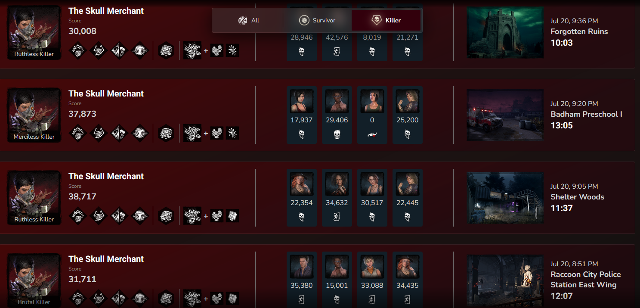Screen dimensions: 640x308
Task: Click the killed skull icon under 29,406
Action: coord(337,135)
